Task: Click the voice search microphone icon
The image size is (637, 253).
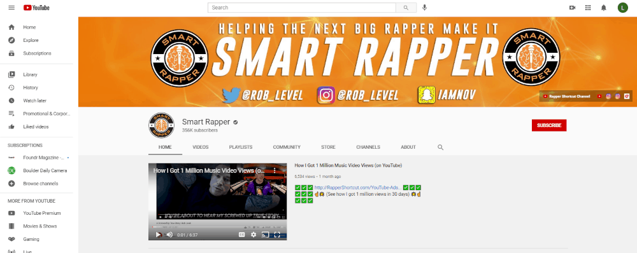Action: tap(424, 8)
